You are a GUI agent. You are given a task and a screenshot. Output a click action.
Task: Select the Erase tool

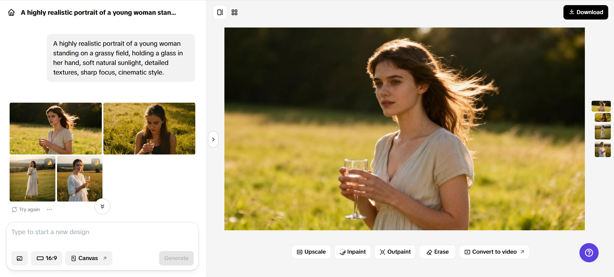[x=437, y=252]
